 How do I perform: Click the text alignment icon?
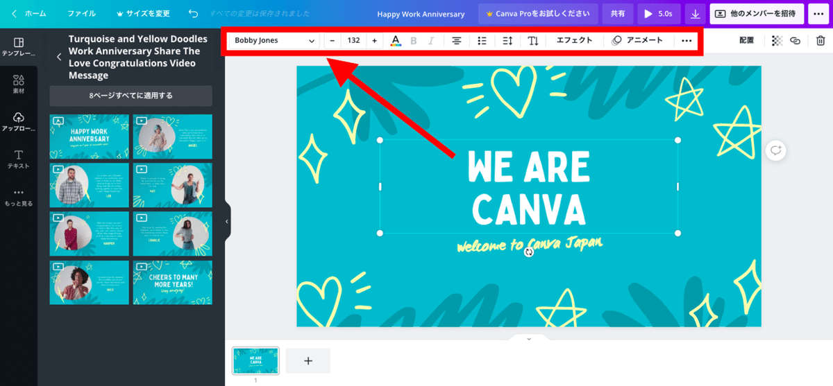tap(457, 41)
